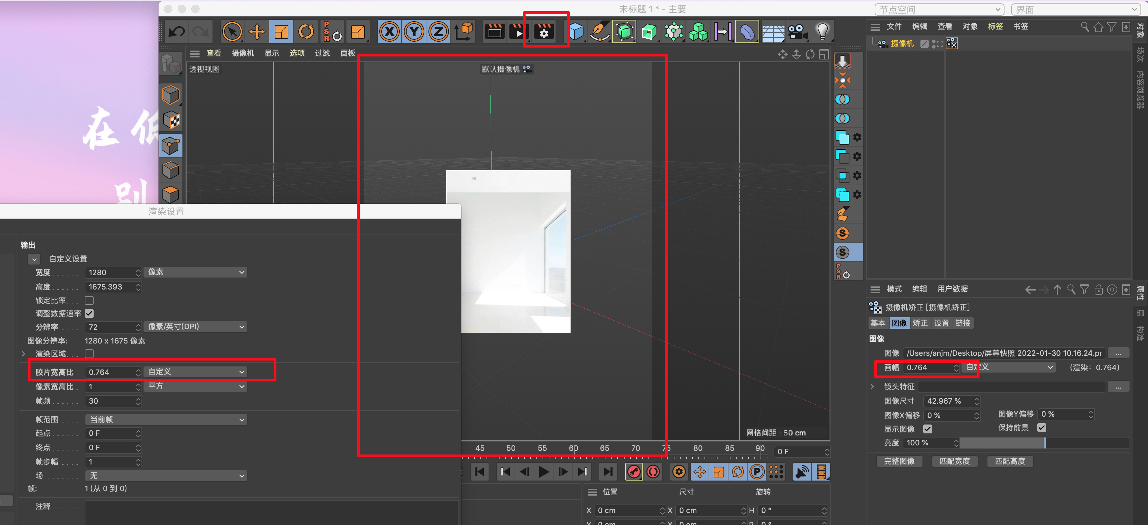
Task: Click the Undo arrow icon
Action: (x=177, y=32)
